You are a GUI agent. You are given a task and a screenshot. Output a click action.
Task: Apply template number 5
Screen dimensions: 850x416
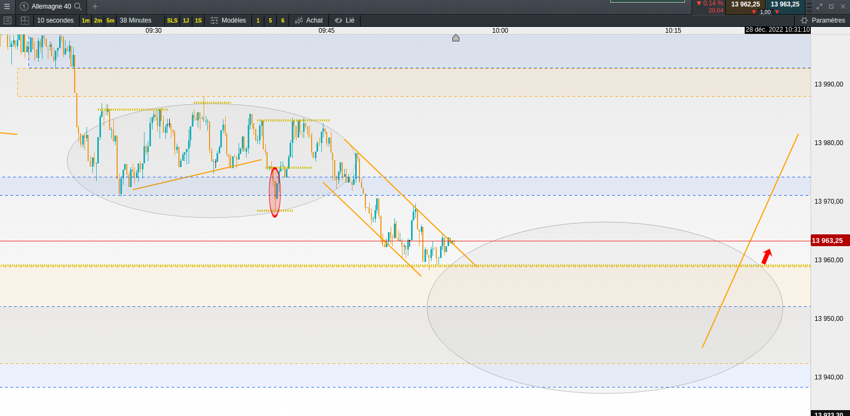pyautogui.click(x=270, y=20)
